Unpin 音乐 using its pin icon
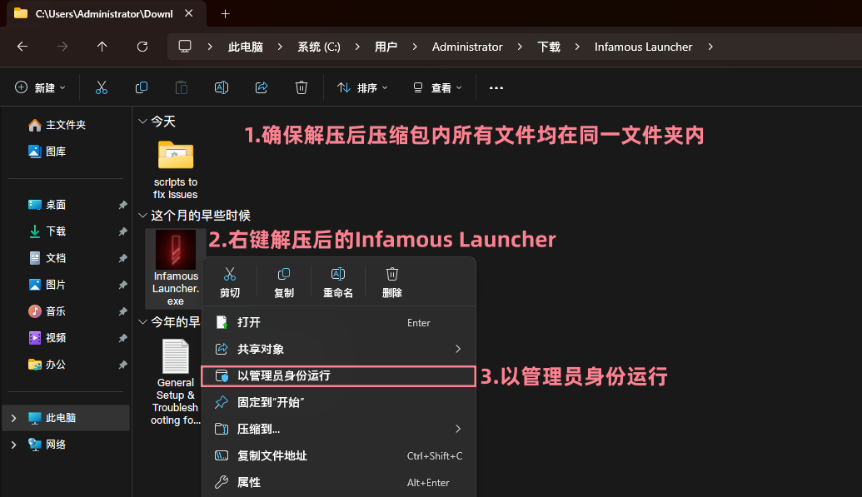The width and height of the screenshot is (862, 497). click(x=122, y=311)
